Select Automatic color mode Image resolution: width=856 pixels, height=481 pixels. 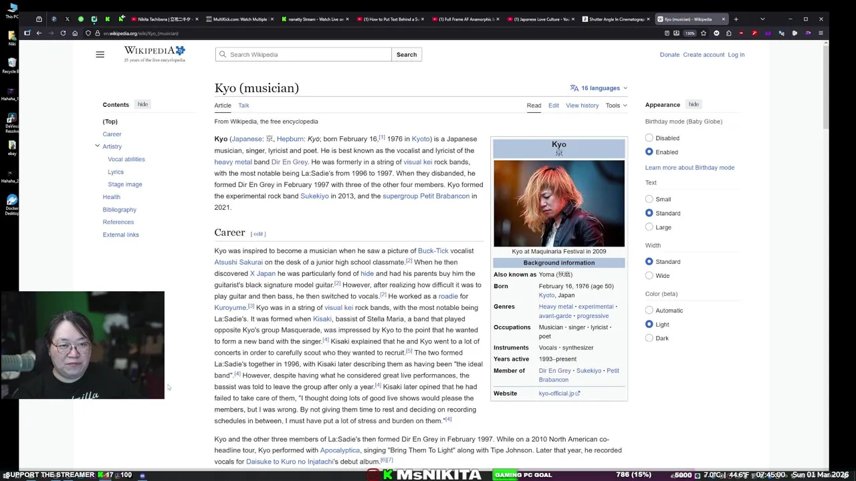(x=649, y=311)
